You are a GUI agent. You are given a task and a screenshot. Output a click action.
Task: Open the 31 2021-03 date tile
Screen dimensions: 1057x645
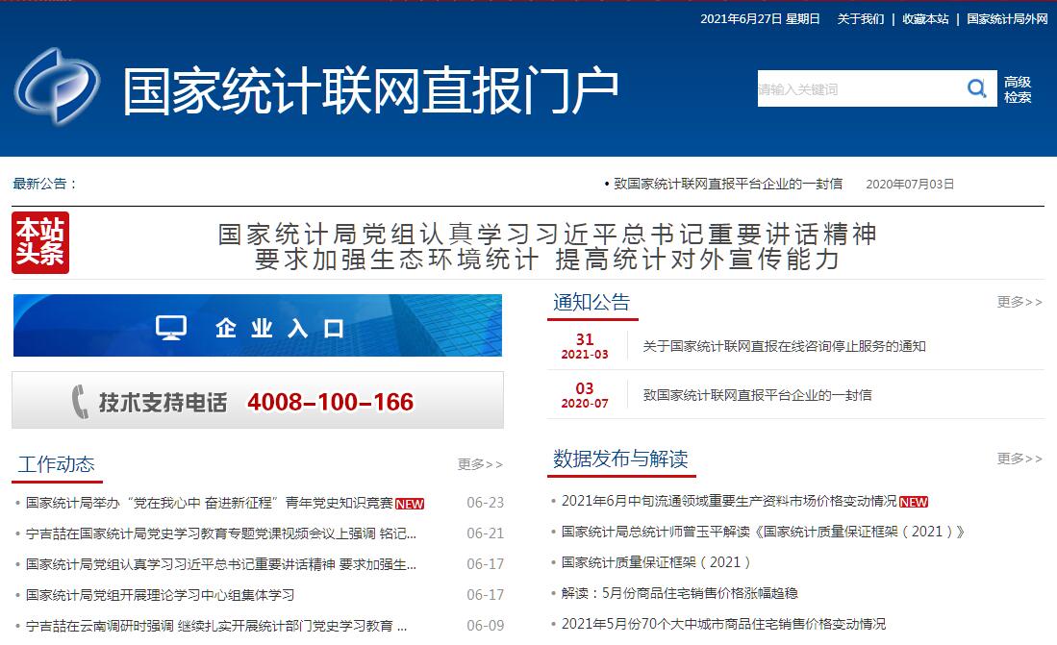pos(585,346)
